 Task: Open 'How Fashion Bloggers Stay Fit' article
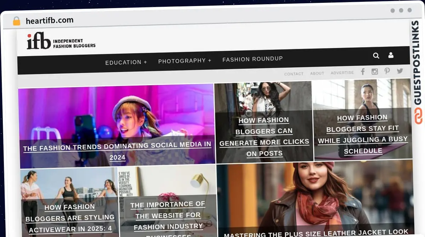(x=363, y=134)
